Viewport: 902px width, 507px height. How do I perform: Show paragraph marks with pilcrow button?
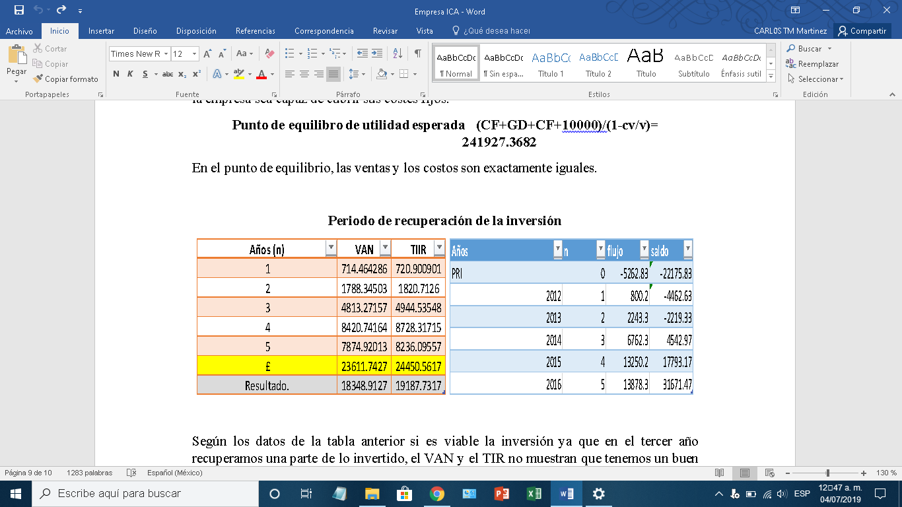click(x=417, y=53)
